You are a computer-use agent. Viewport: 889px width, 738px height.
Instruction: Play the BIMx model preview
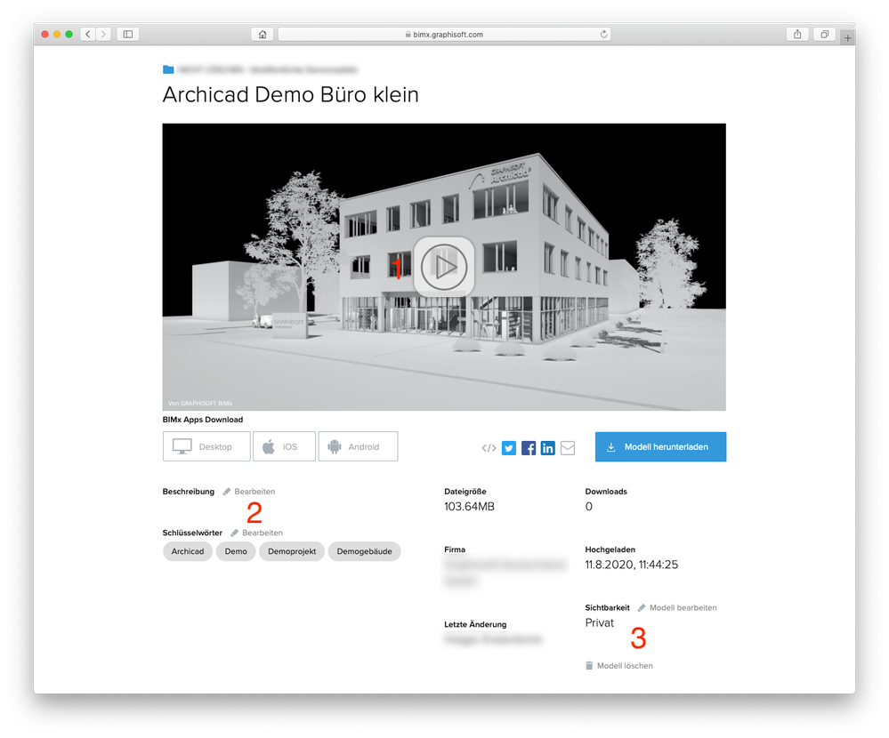click(x=444, y=267)
